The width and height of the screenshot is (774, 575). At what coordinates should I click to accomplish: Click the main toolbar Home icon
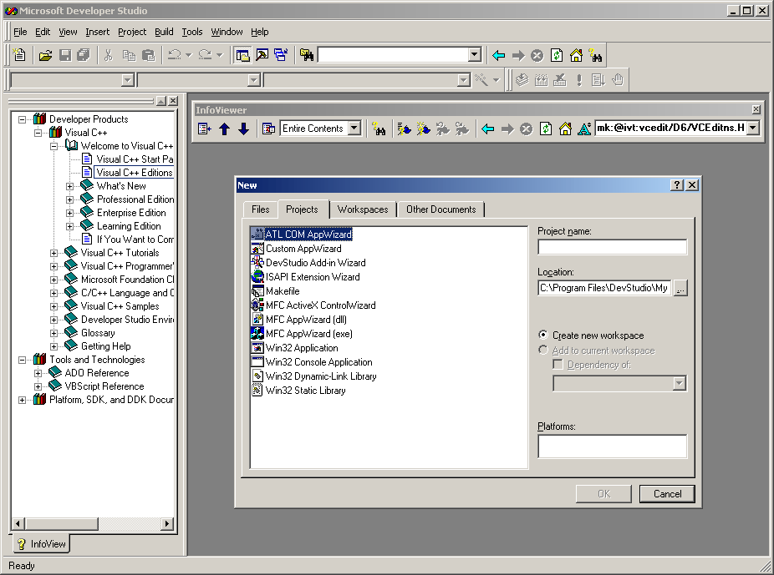coord(576,55)
